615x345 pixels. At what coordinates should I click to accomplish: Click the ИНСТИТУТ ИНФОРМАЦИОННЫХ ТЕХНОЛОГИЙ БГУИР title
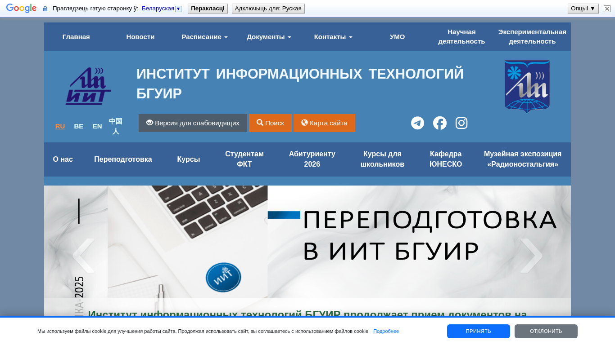(x=300, y=84)
